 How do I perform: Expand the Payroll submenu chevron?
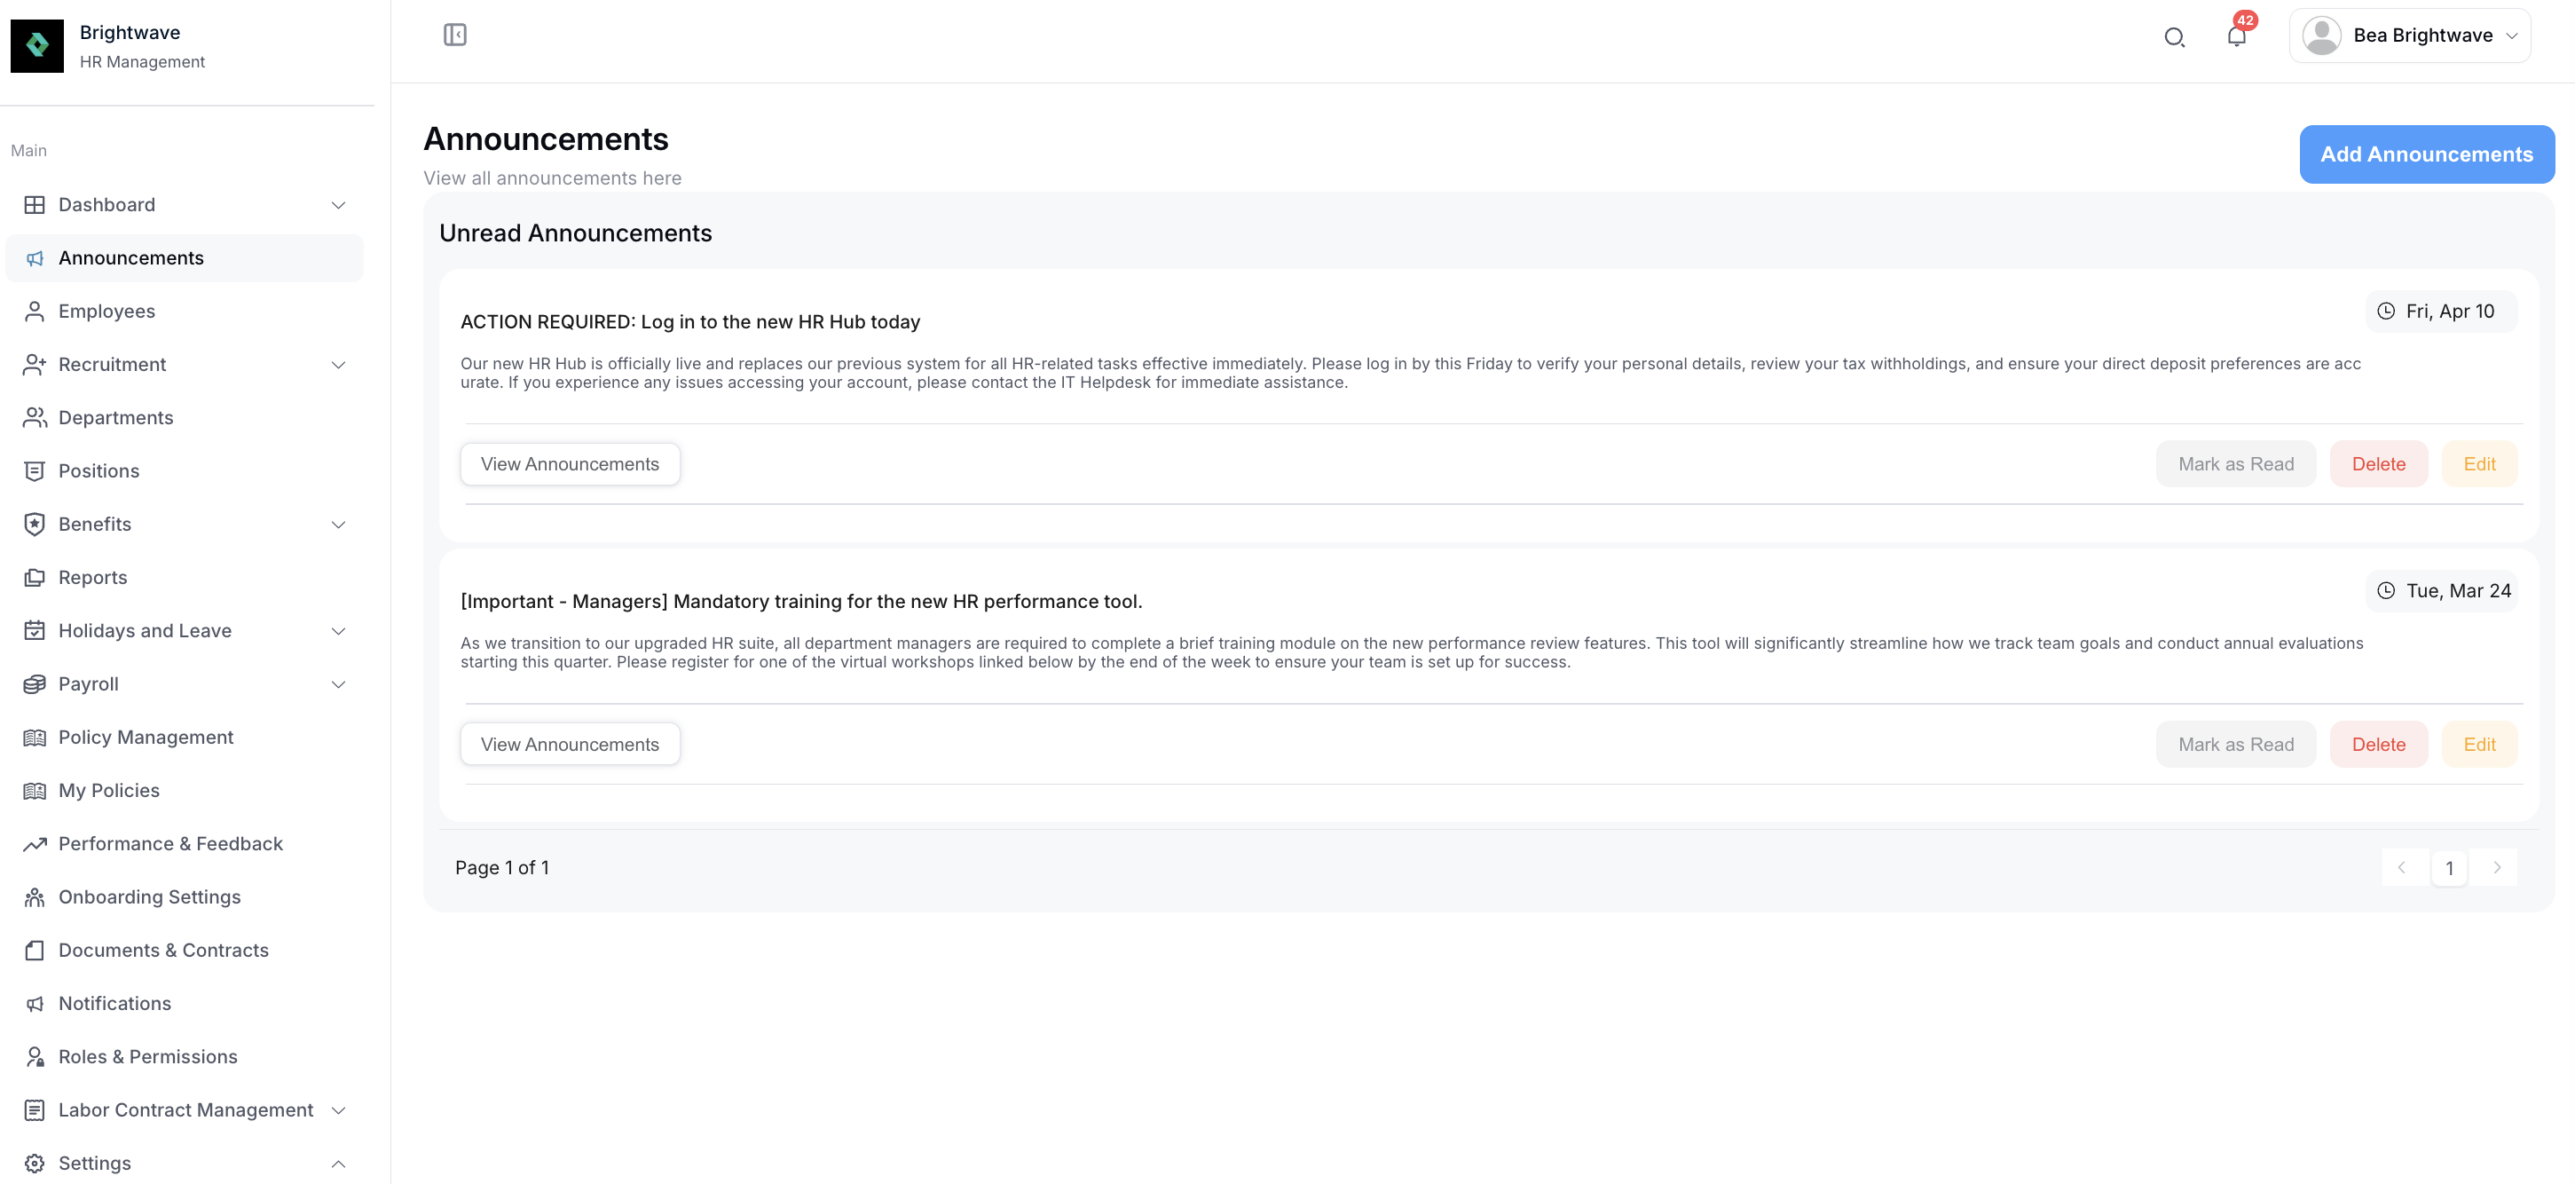coord(338,684)
